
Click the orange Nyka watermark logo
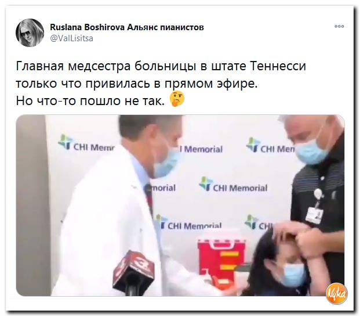[337, 293]
